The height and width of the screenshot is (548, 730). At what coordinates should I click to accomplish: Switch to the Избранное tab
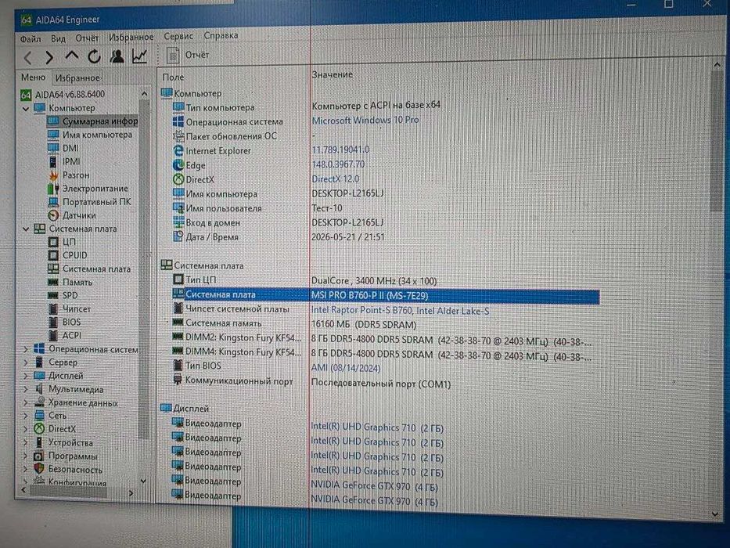(x=77, y=78)
